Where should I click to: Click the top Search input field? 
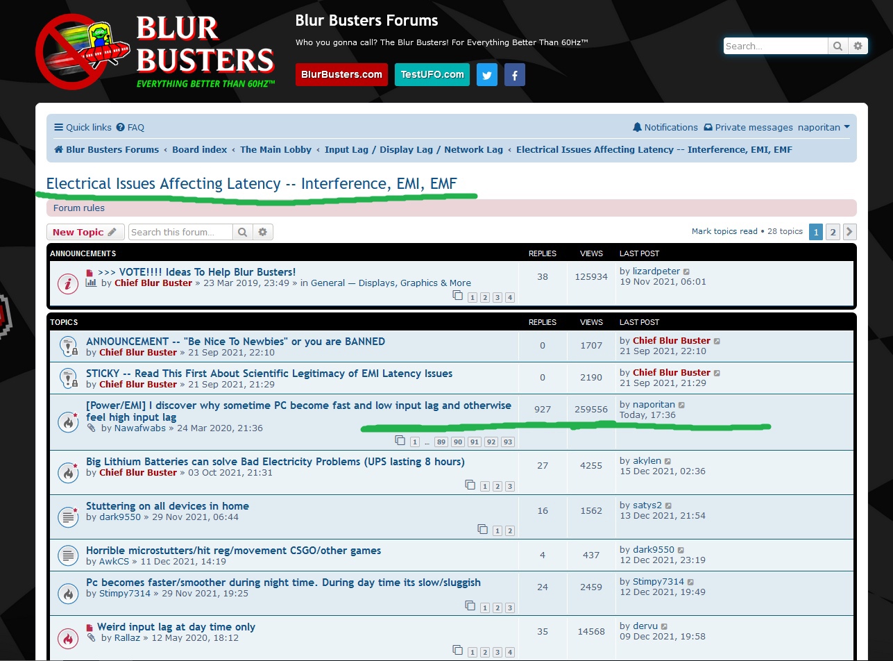776,46
